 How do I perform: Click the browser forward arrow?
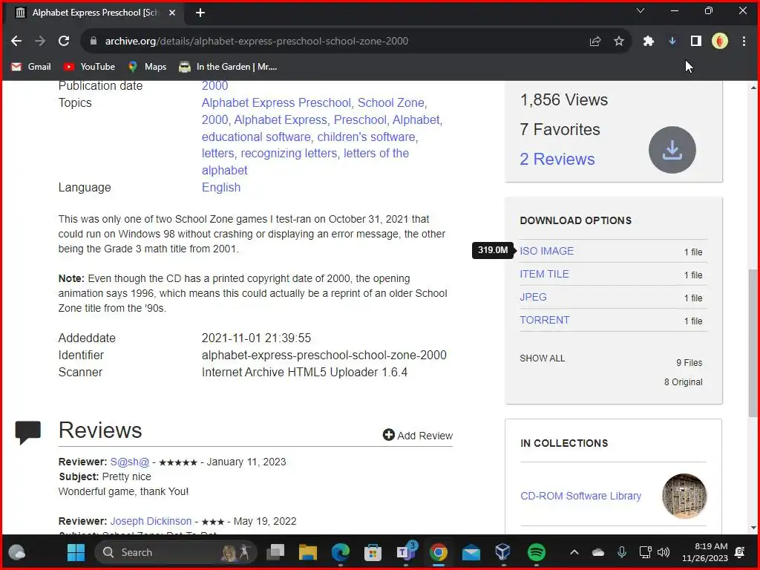pyautogui.click(x=40, y=42)
